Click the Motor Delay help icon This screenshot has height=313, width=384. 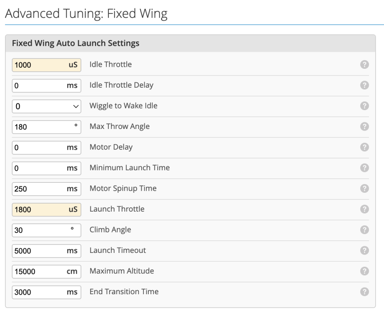click(364, 147)
